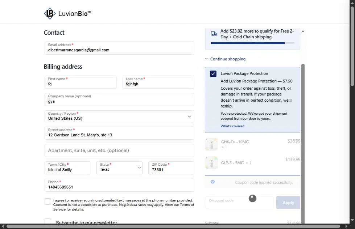
Task: Open the Country / Region dropdown
Action: 119,116
